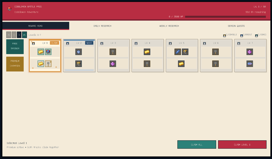Switch to the Daily Research tab
Viewport: 272px width, 159px height.
point(102,26)
